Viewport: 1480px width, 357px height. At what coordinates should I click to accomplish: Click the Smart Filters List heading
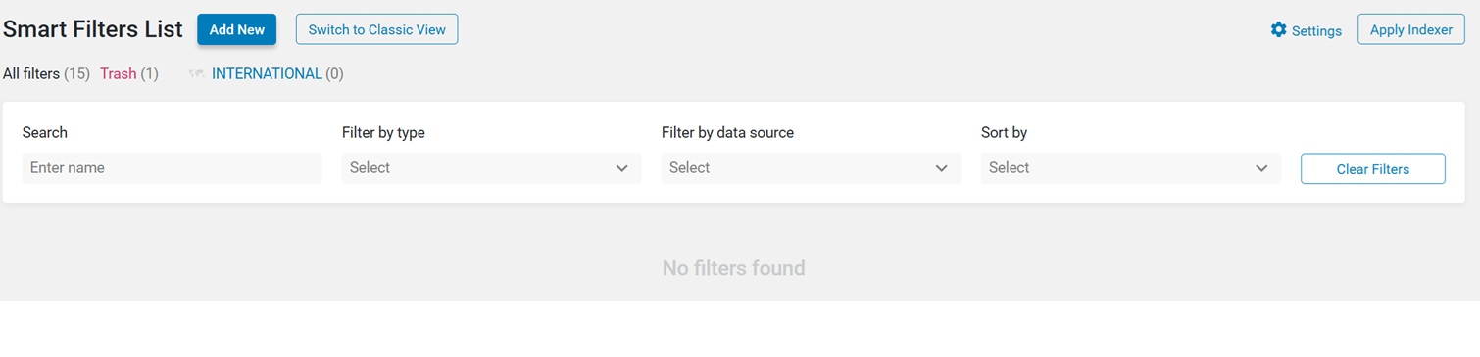[x=93, y=29]
